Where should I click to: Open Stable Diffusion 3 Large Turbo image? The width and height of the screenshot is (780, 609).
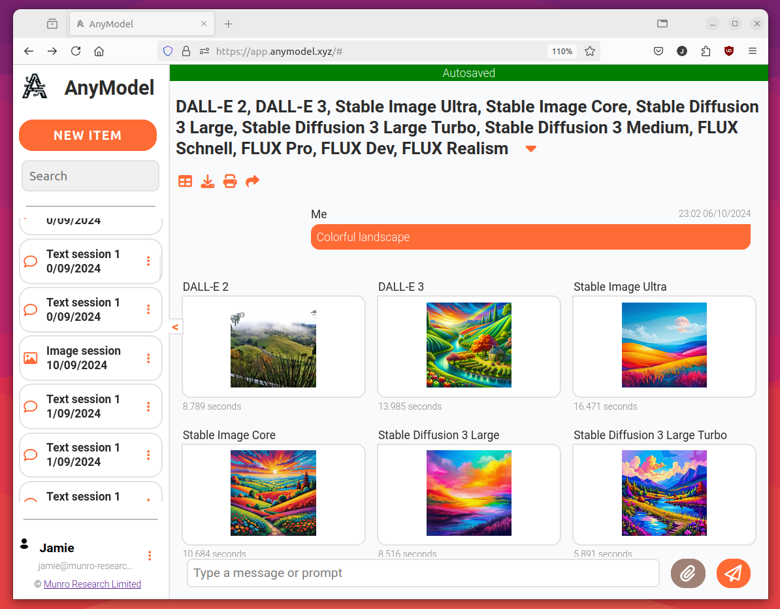pos(664,495)
